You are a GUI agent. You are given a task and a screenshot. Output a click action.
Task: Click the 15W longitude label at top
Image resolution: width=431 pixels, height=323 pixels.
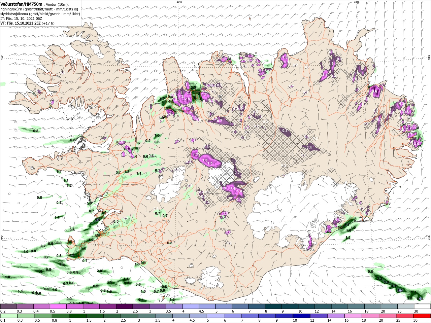pos(357,2)
